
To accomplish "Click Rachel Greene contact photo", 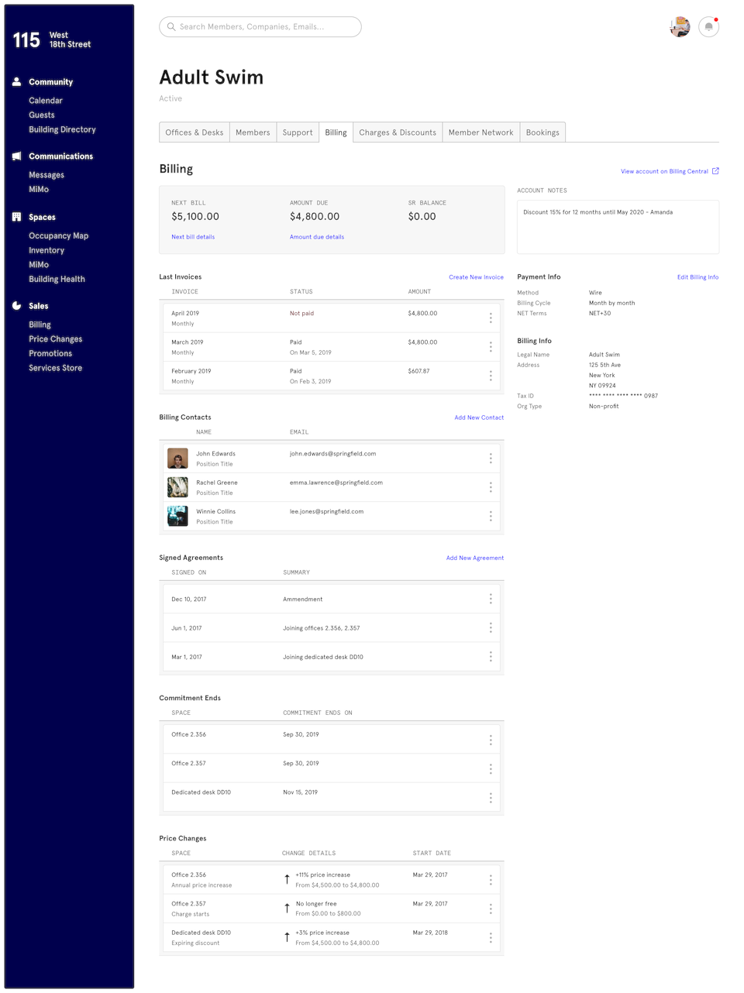I will tap(177, 487).
